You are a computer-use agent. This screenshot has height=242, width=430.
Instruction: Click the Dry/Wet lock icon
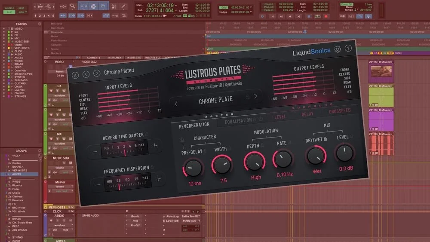[x=326, y=139]
